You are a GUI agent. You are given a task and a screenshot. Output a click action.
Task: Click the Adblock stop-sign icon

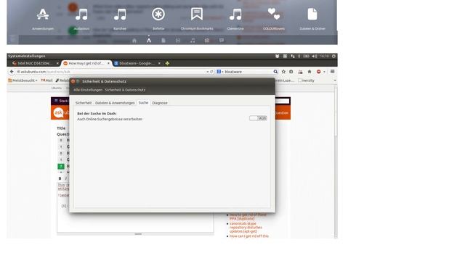pos(318,72)
